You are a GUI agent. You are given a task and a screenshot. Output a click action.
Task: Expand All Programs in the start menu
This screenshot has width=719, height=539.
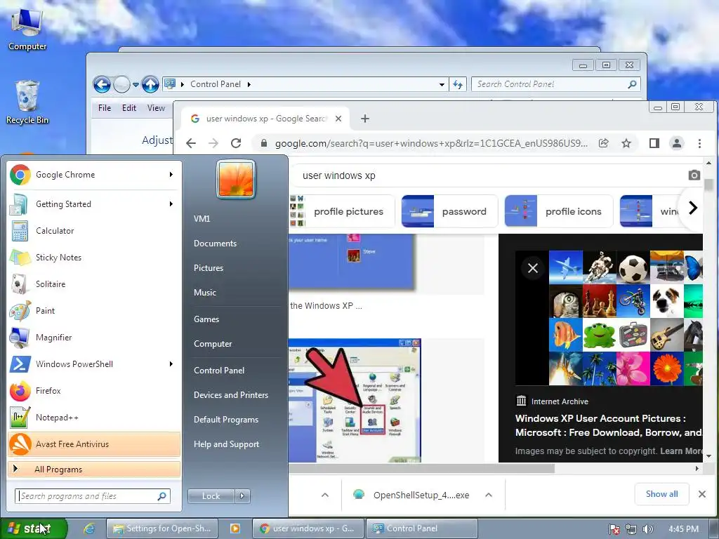[94, 470]
